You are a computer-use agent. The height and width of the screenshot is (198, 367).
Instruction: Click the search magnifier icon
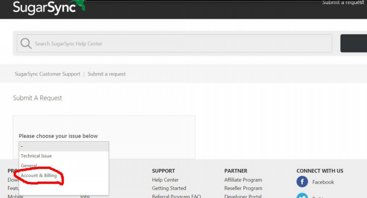pos(26,43)
